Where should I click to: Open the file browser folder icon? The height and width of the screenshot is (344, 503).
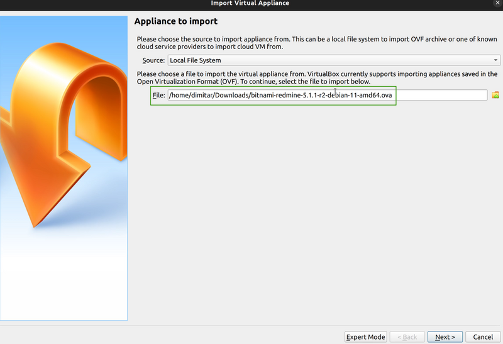pos(495,95)
